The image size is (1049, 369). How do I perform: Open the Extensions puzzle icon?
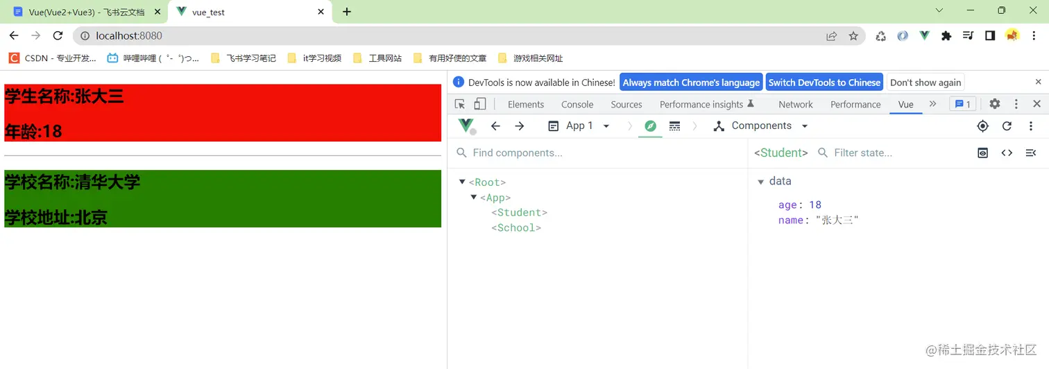pos(946,36)
